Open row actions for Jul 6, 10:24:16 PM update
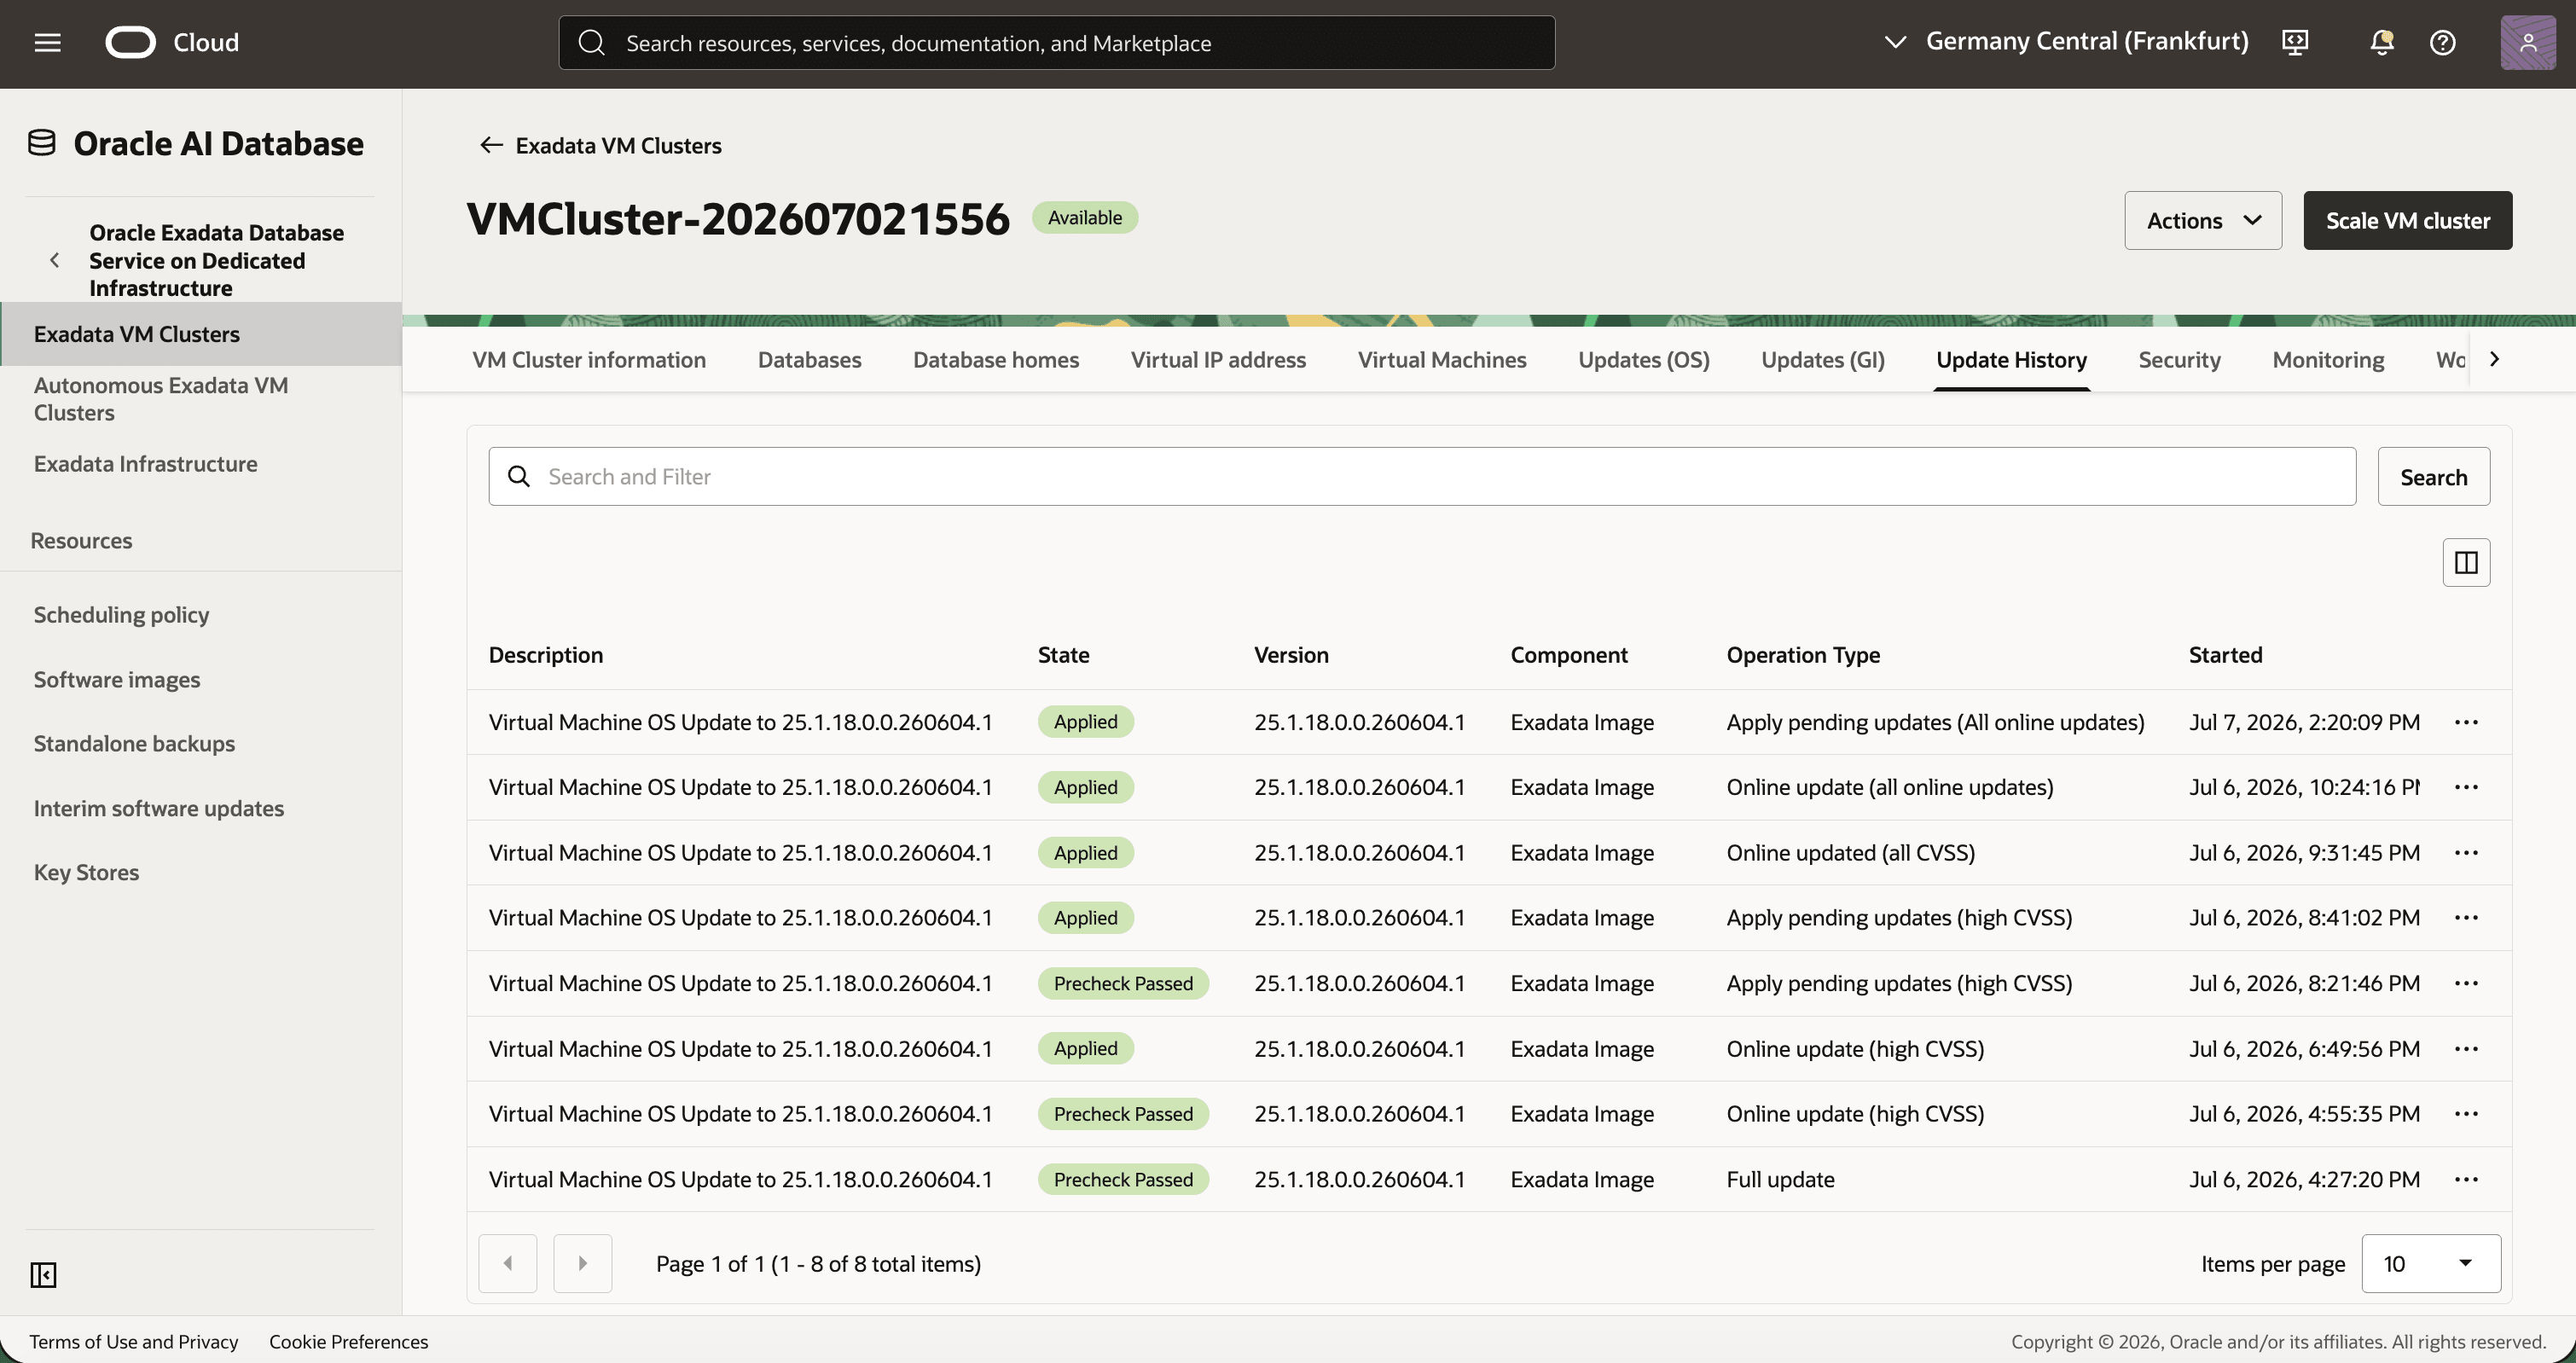This screenshot has height=1363, width=2576. [2465, 787]
